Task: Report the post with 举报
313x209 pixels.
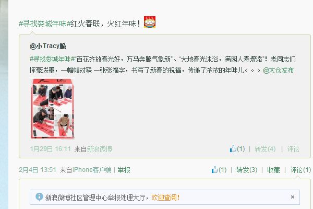Action: (x=124, y=170)
